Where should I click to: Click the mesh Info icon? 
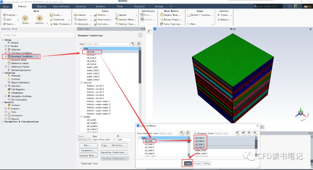[5, 19]
